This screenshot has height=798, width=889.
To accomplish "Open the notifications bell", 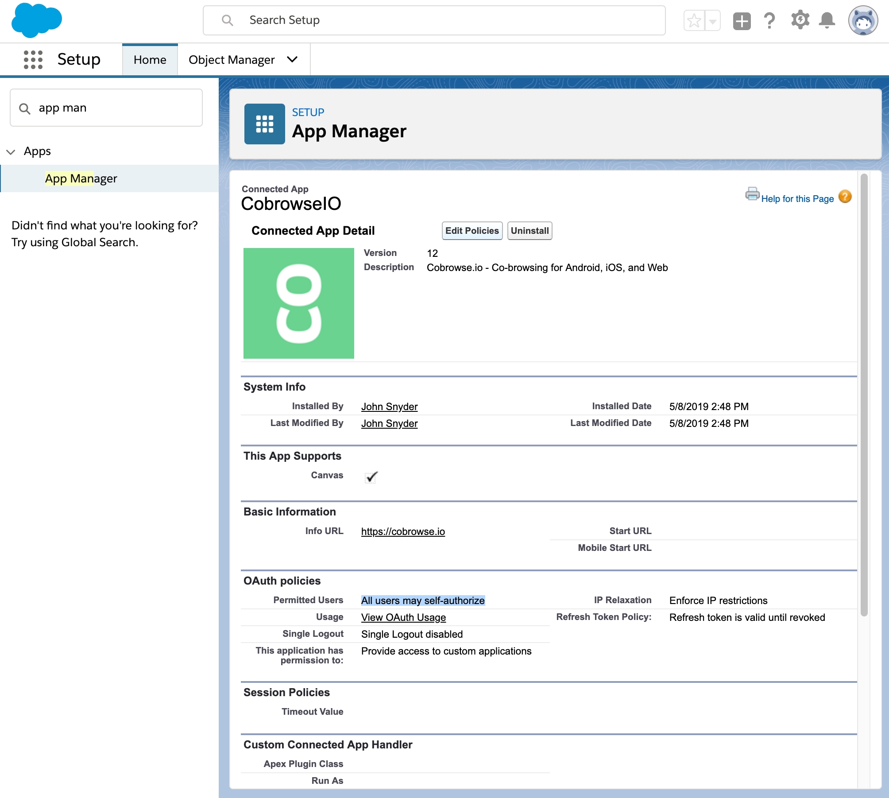I will pos(827,20).
